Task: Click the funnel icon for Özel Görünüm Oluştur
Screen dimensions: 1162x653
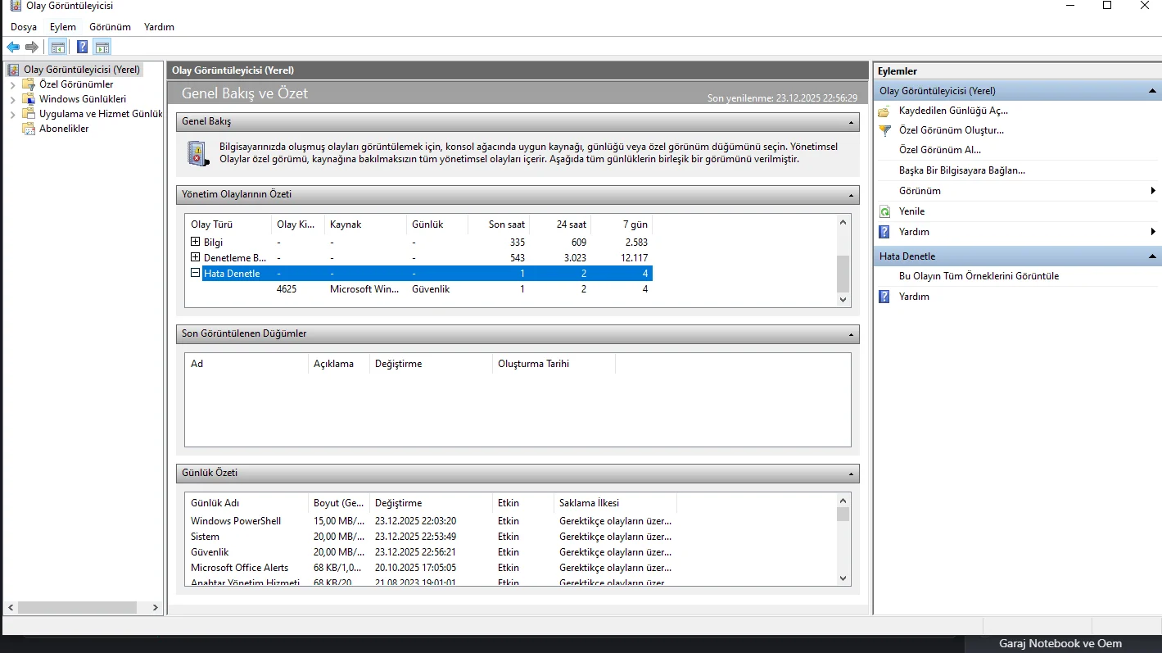Action: click(x=884, y=130)
